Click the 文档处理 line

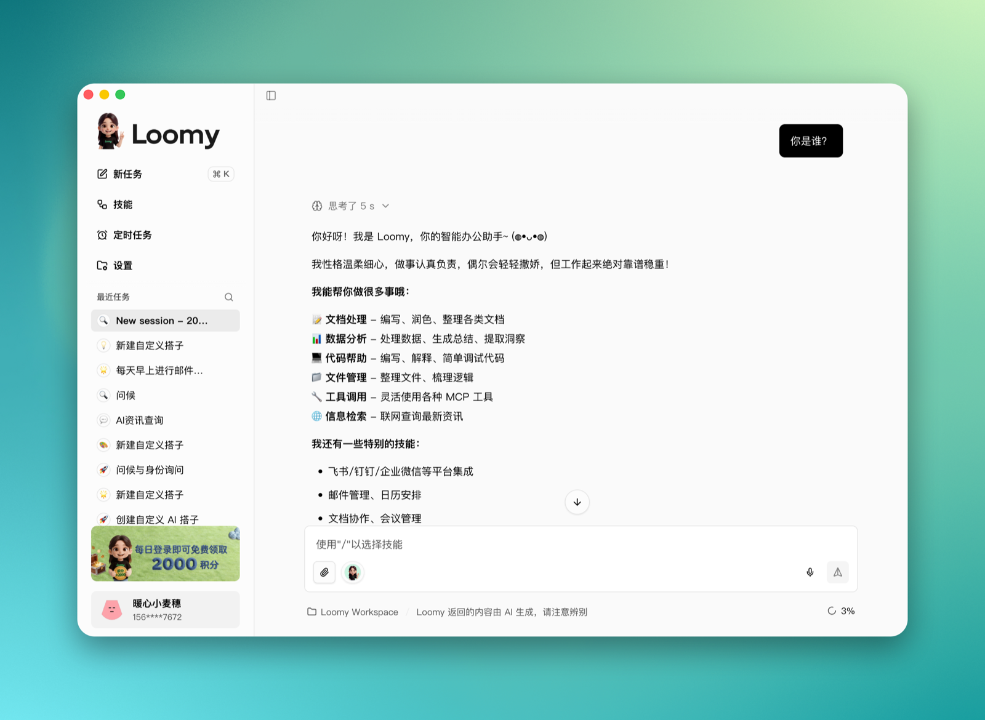tap(408, 319)
